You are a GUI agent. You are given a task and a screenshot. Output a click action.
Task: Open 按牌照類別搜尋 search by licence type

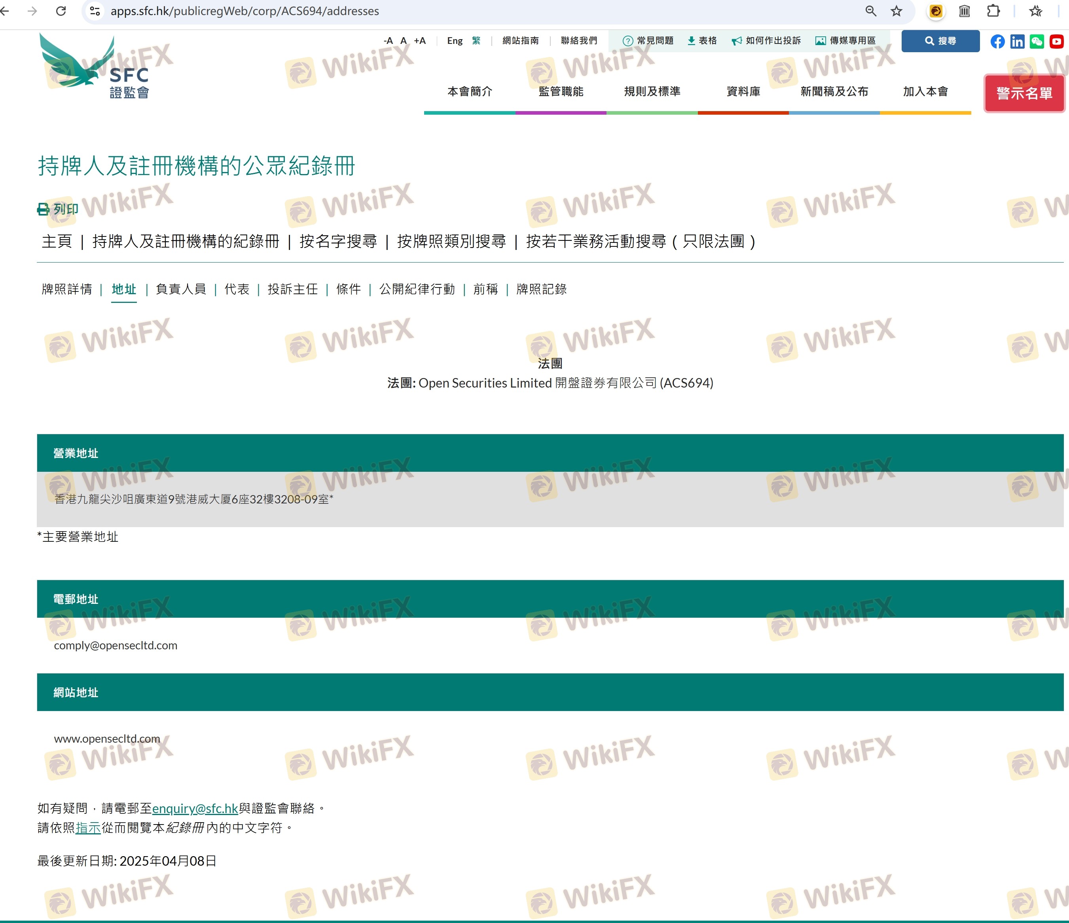[451, 241]
